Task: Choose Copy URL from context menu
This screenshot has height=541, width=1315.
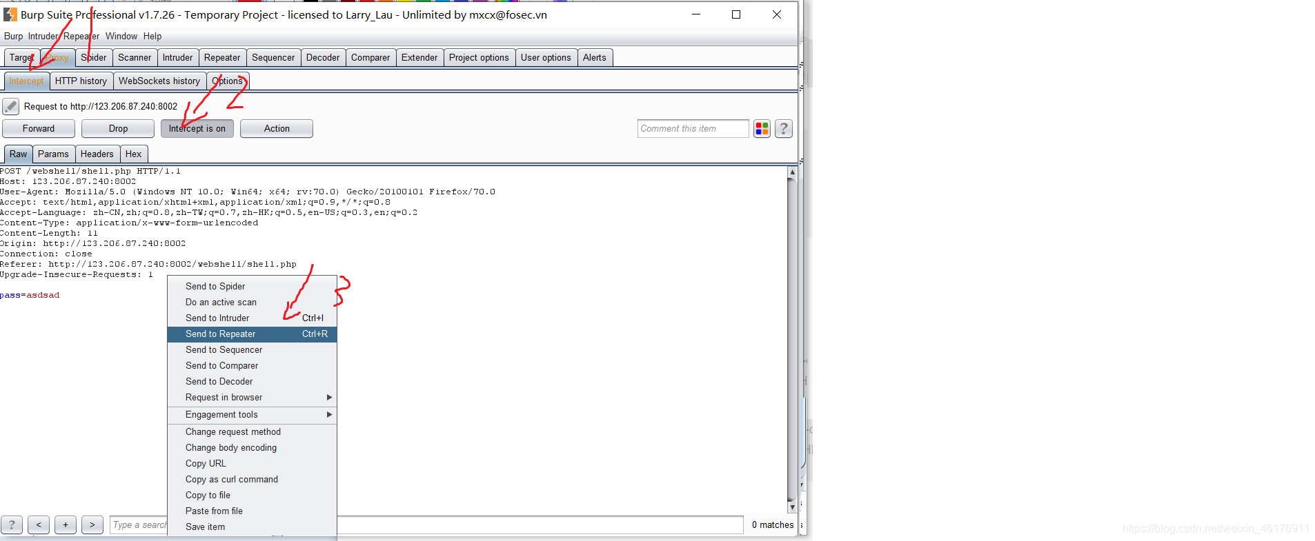Action: pyautogui.click(x=252, y=464)
